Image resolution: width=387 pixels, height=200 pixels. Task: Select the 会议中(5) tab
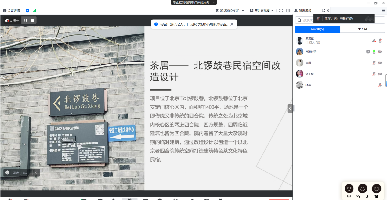tap(317, 29)
